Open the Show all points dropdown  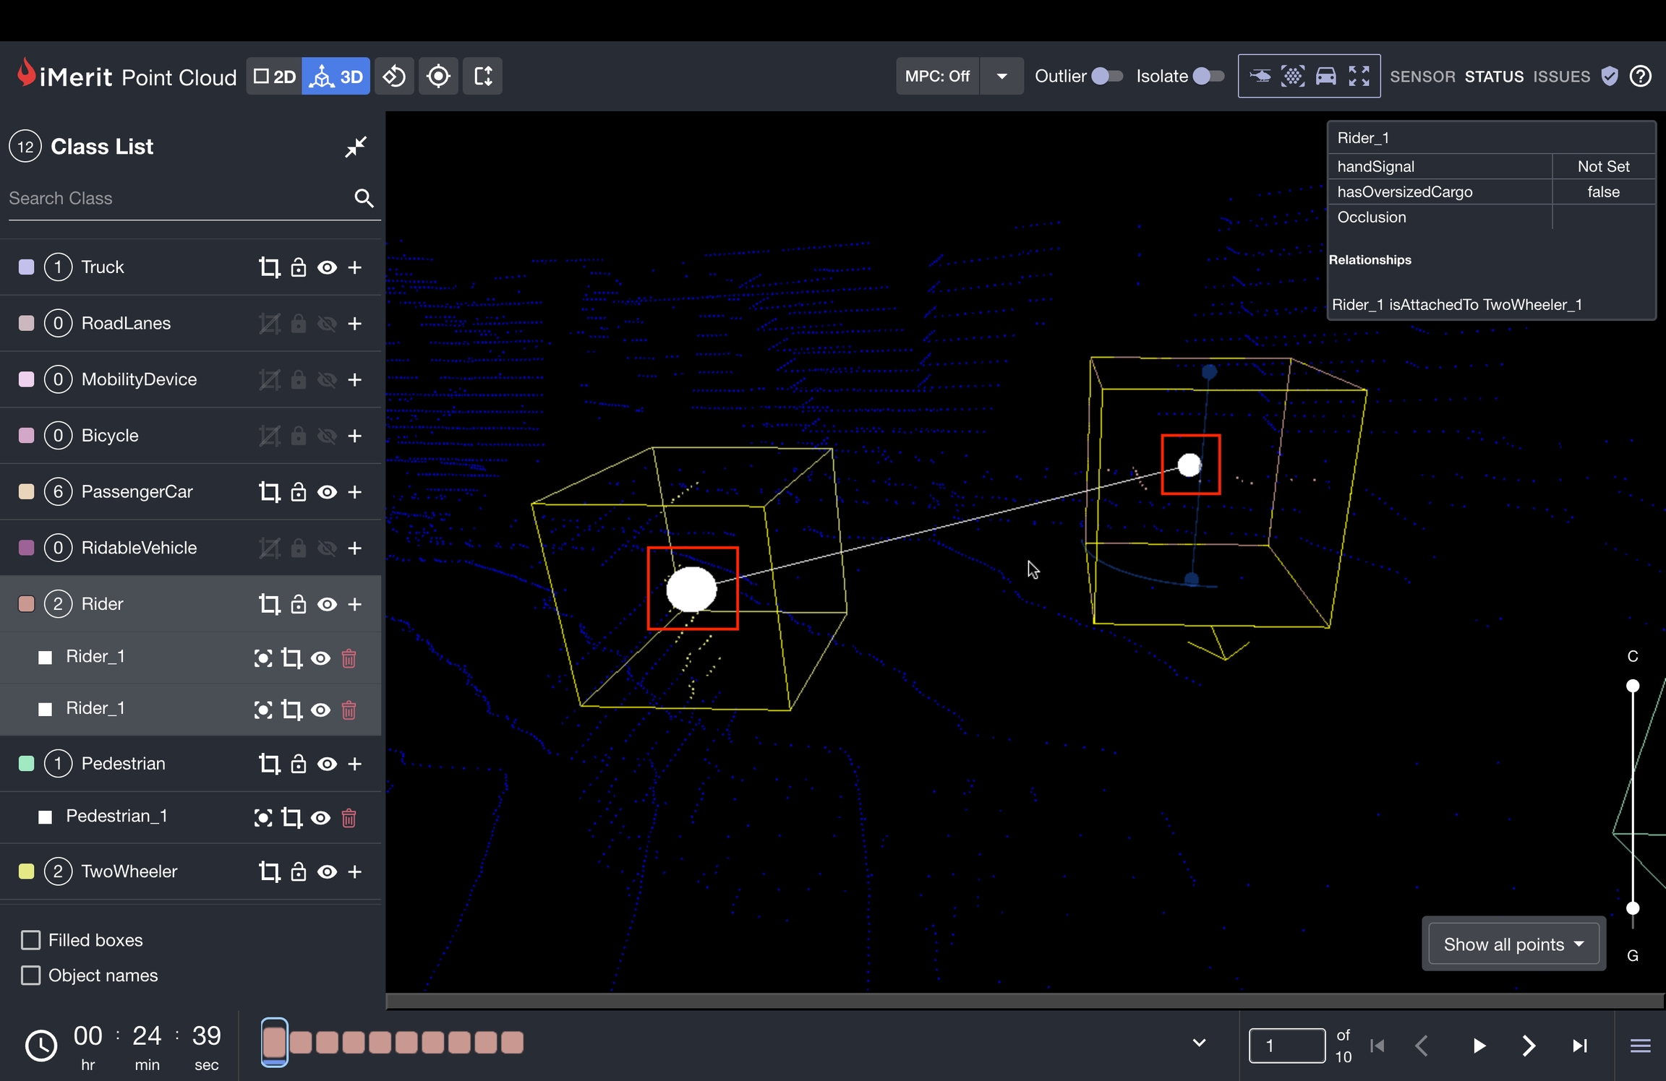pos(1513,944)
